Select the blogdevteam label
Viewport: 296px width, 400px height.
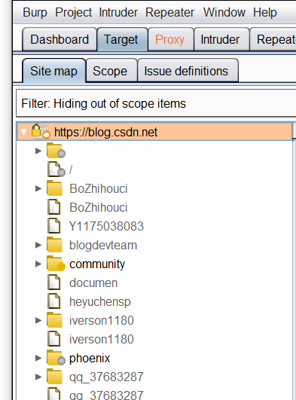pos(103,245)
